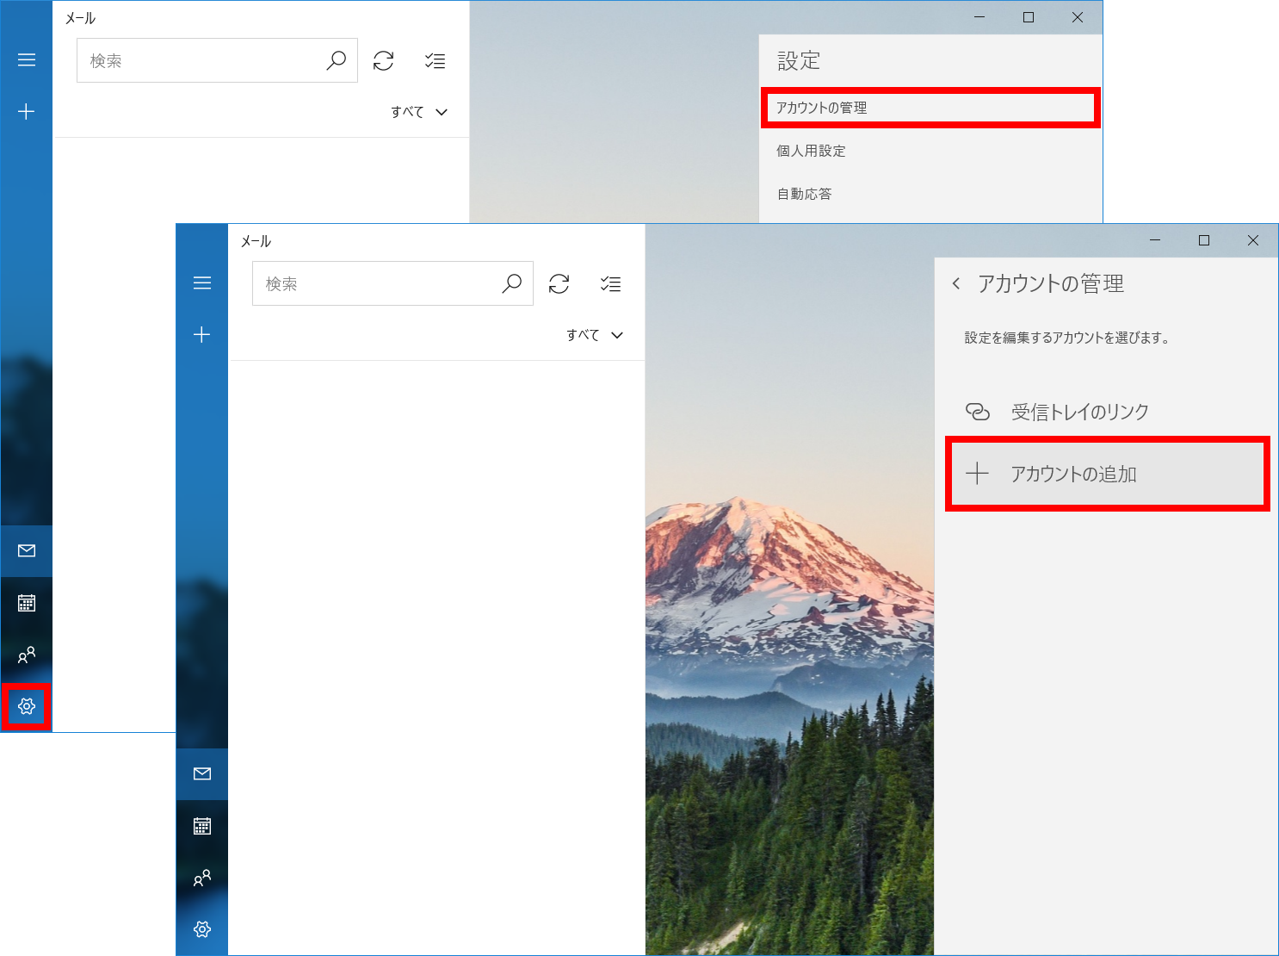Open the すべて filter dropdown in the front window

tap(594, 335)
